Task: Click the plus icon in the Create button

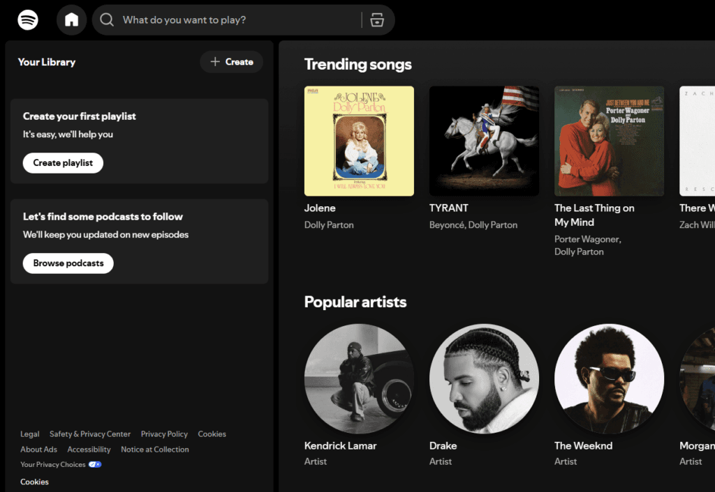Action: (x=215, y=61)
